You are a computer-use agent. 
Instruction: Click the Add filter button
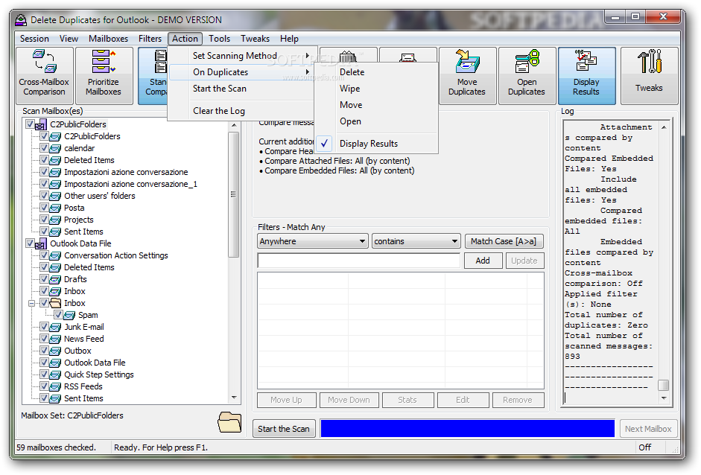point(483,261)
